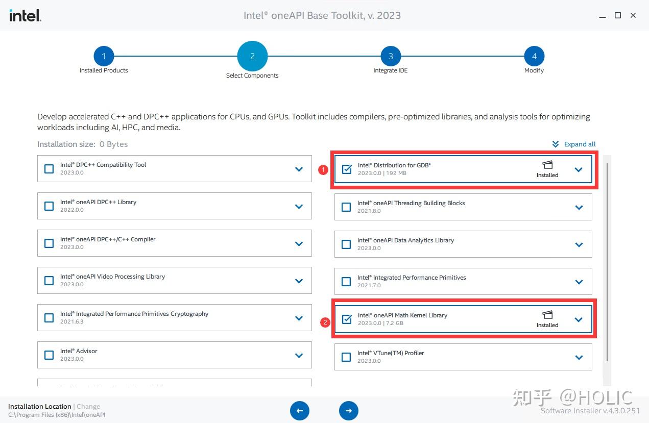
Task: Check Intel VTune(TM) Profiler
Action: click(x=346, y=357)
